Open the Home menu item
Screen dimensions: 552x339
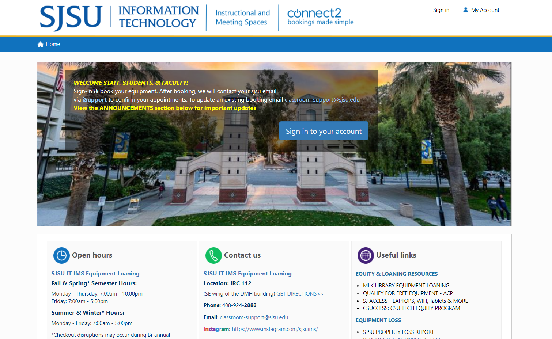tap(53, 44)
